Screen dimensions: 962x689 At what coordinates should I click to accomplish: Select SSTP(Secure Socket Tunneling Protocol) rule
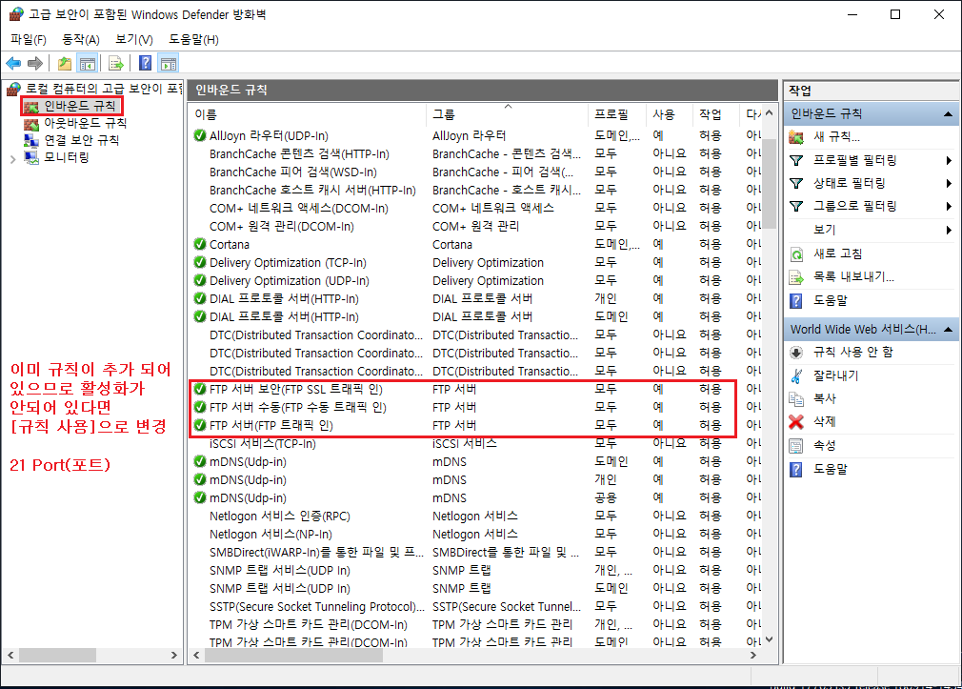[x=476, y=606]
